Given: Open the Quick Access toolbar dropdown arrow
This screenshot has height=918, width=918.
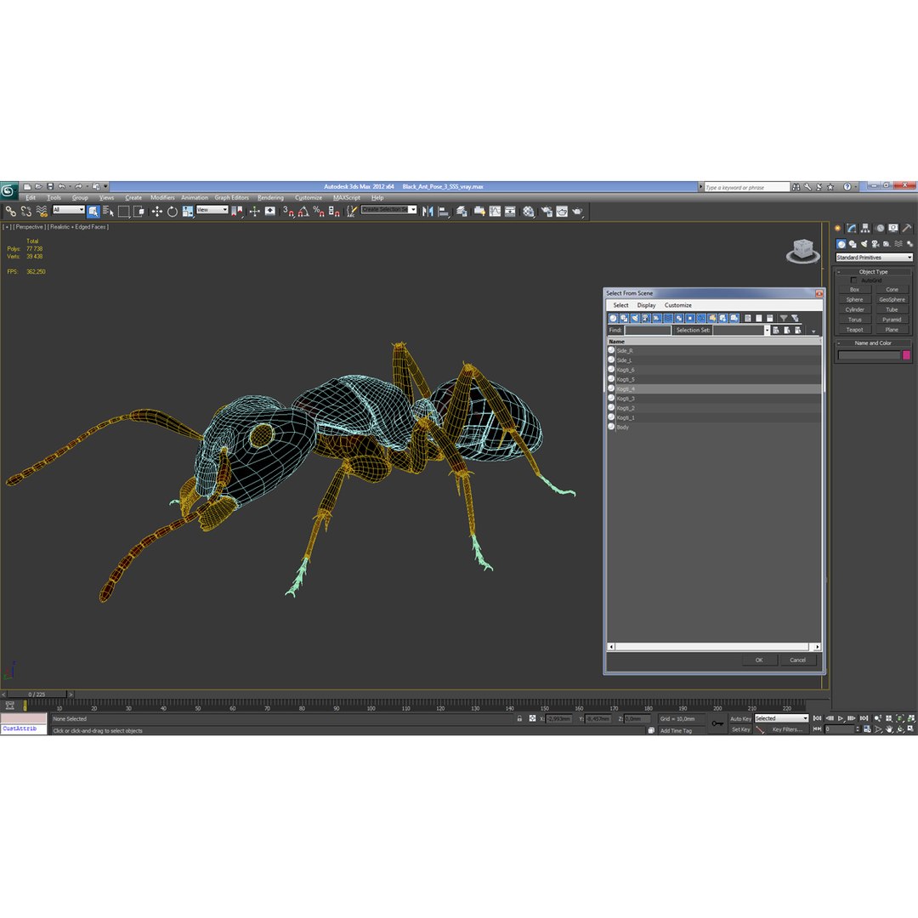Looking at the screenshot, I should click(106, 187).
